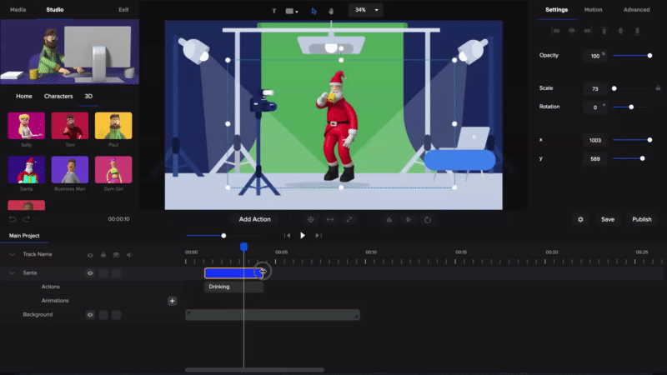This screenshot has height=375, width=667.
Task: Open the 3D category tab
Action: coord(88,96)
